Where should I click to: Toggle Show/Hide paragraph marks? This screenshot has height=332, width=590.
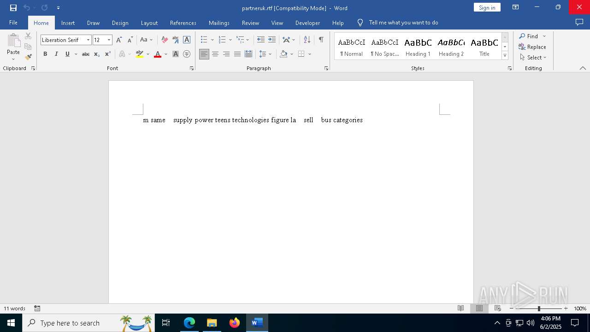point(321,40)
